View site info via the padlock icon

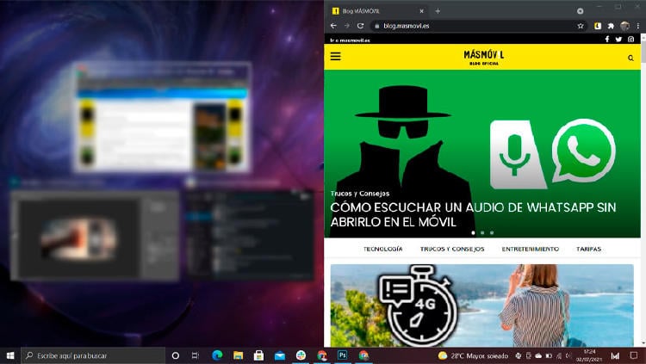376,26
